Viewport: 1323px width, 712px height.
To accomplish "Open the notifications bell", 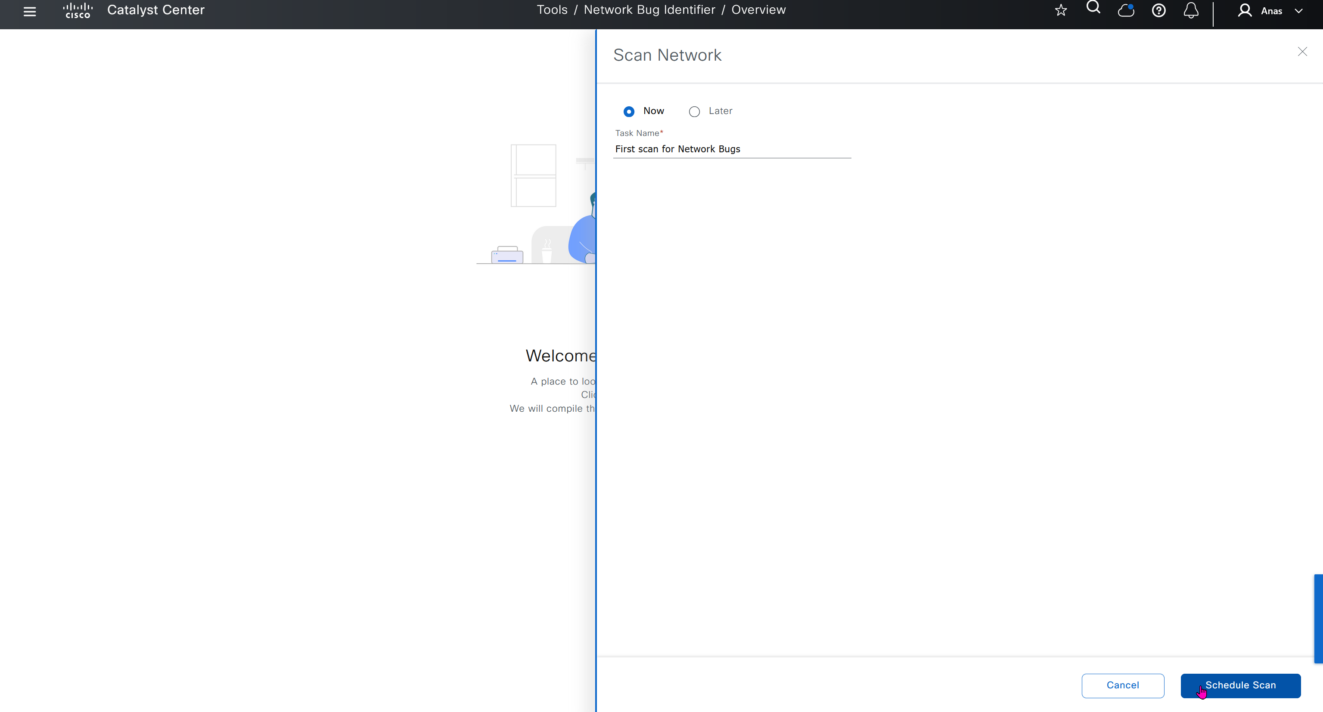I will click(x=1190, y=11).
